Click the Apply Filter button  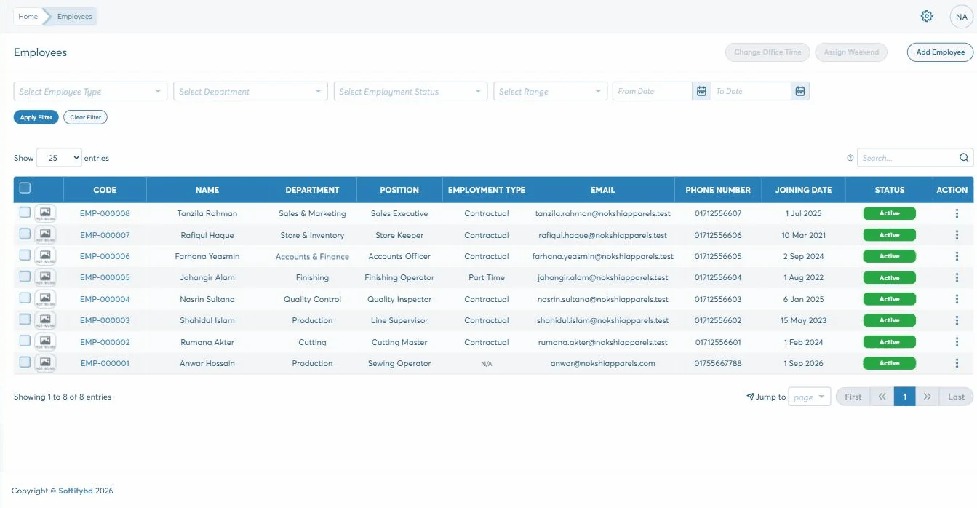click(x=36, y=117)
